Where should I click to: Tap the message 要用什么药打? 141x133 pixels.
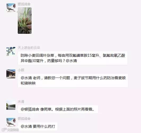(x=38, y=126)
